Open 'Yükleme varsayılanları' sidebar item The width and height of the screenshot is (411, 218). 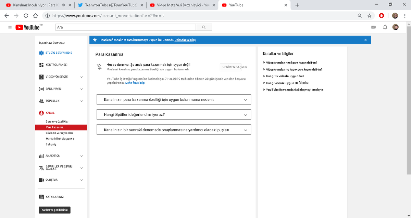pos(59,133)
